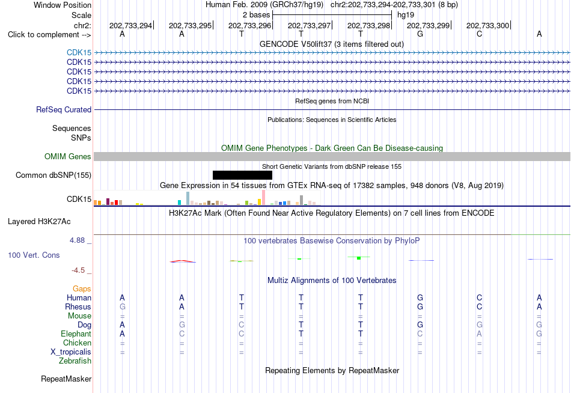Screen dimensions: 571x393
Task: Open the H3K27Ac Mark track title
Action: tap(332, 213)
